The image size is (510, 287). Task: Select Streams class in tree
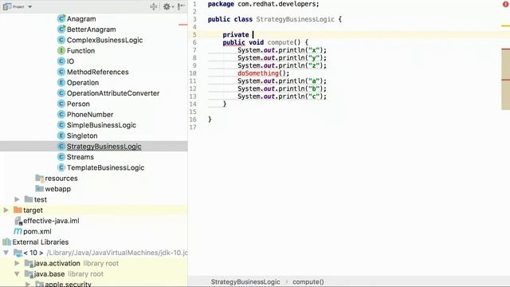(80, 157)
